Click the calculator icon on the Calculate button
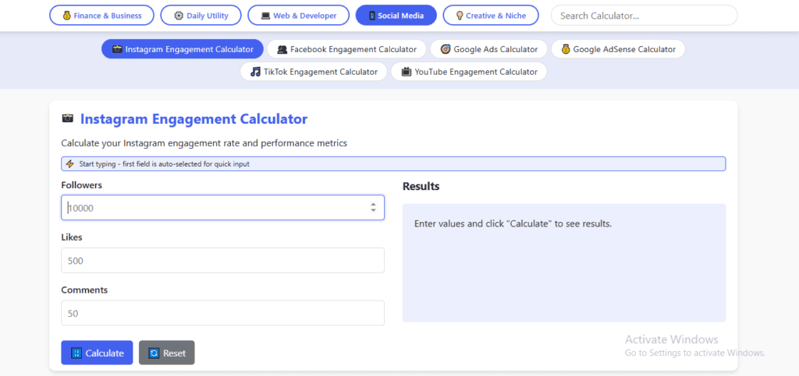 76,353
